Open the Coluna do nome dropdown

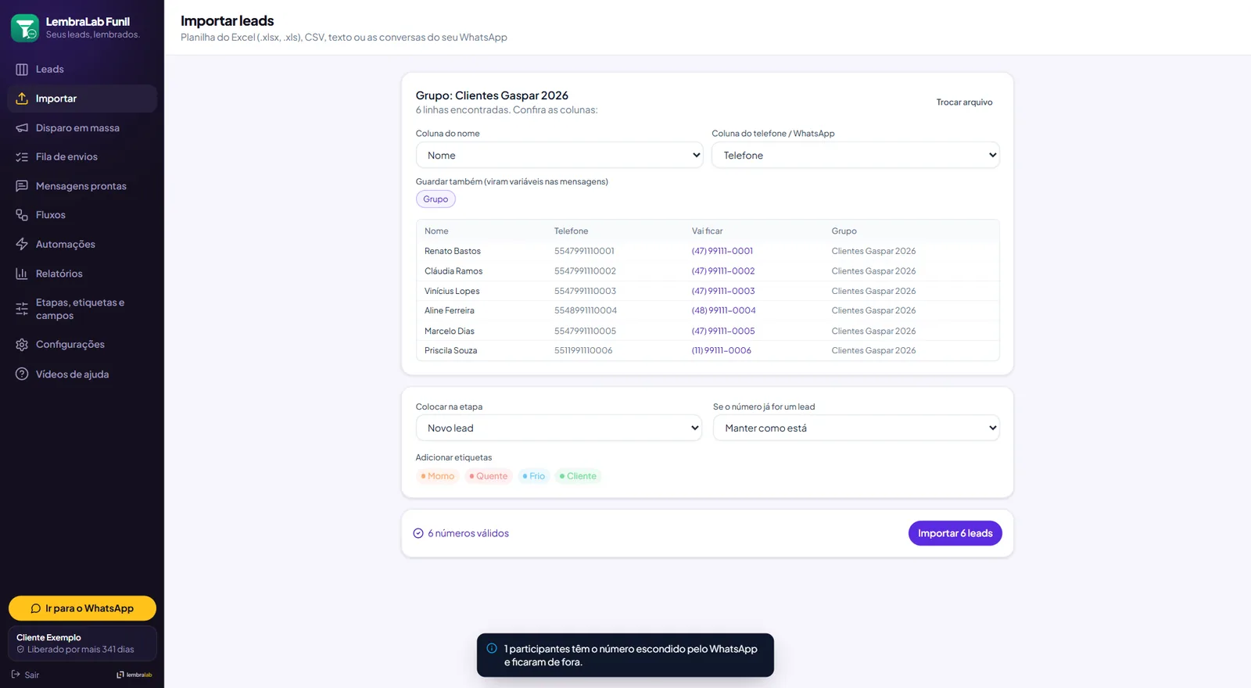point(559,156)
